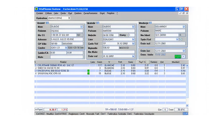This screenshot has width=223, height=123.
Task: Toggle the green indicator in table row 4
Action: (88, 73)
